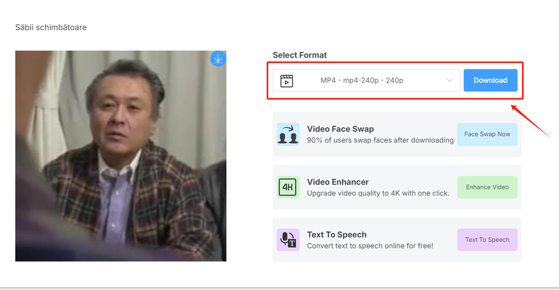Click the purple Text To Speech button
This screenshot has width=559, height=290.
[487, 240]
